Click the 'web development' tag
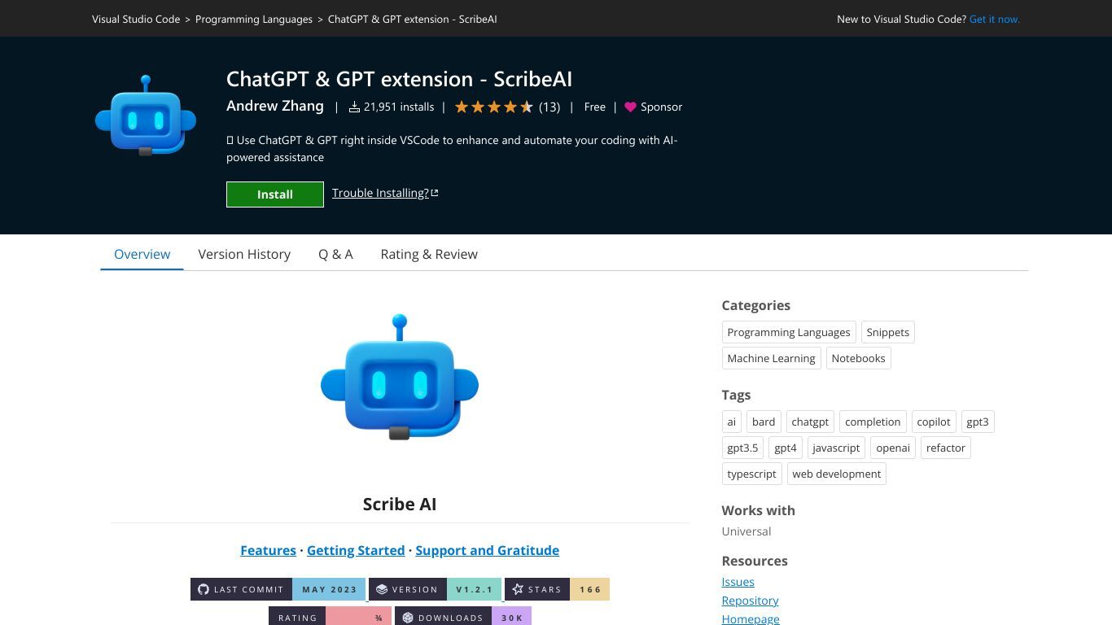 [x=837, y=474]
